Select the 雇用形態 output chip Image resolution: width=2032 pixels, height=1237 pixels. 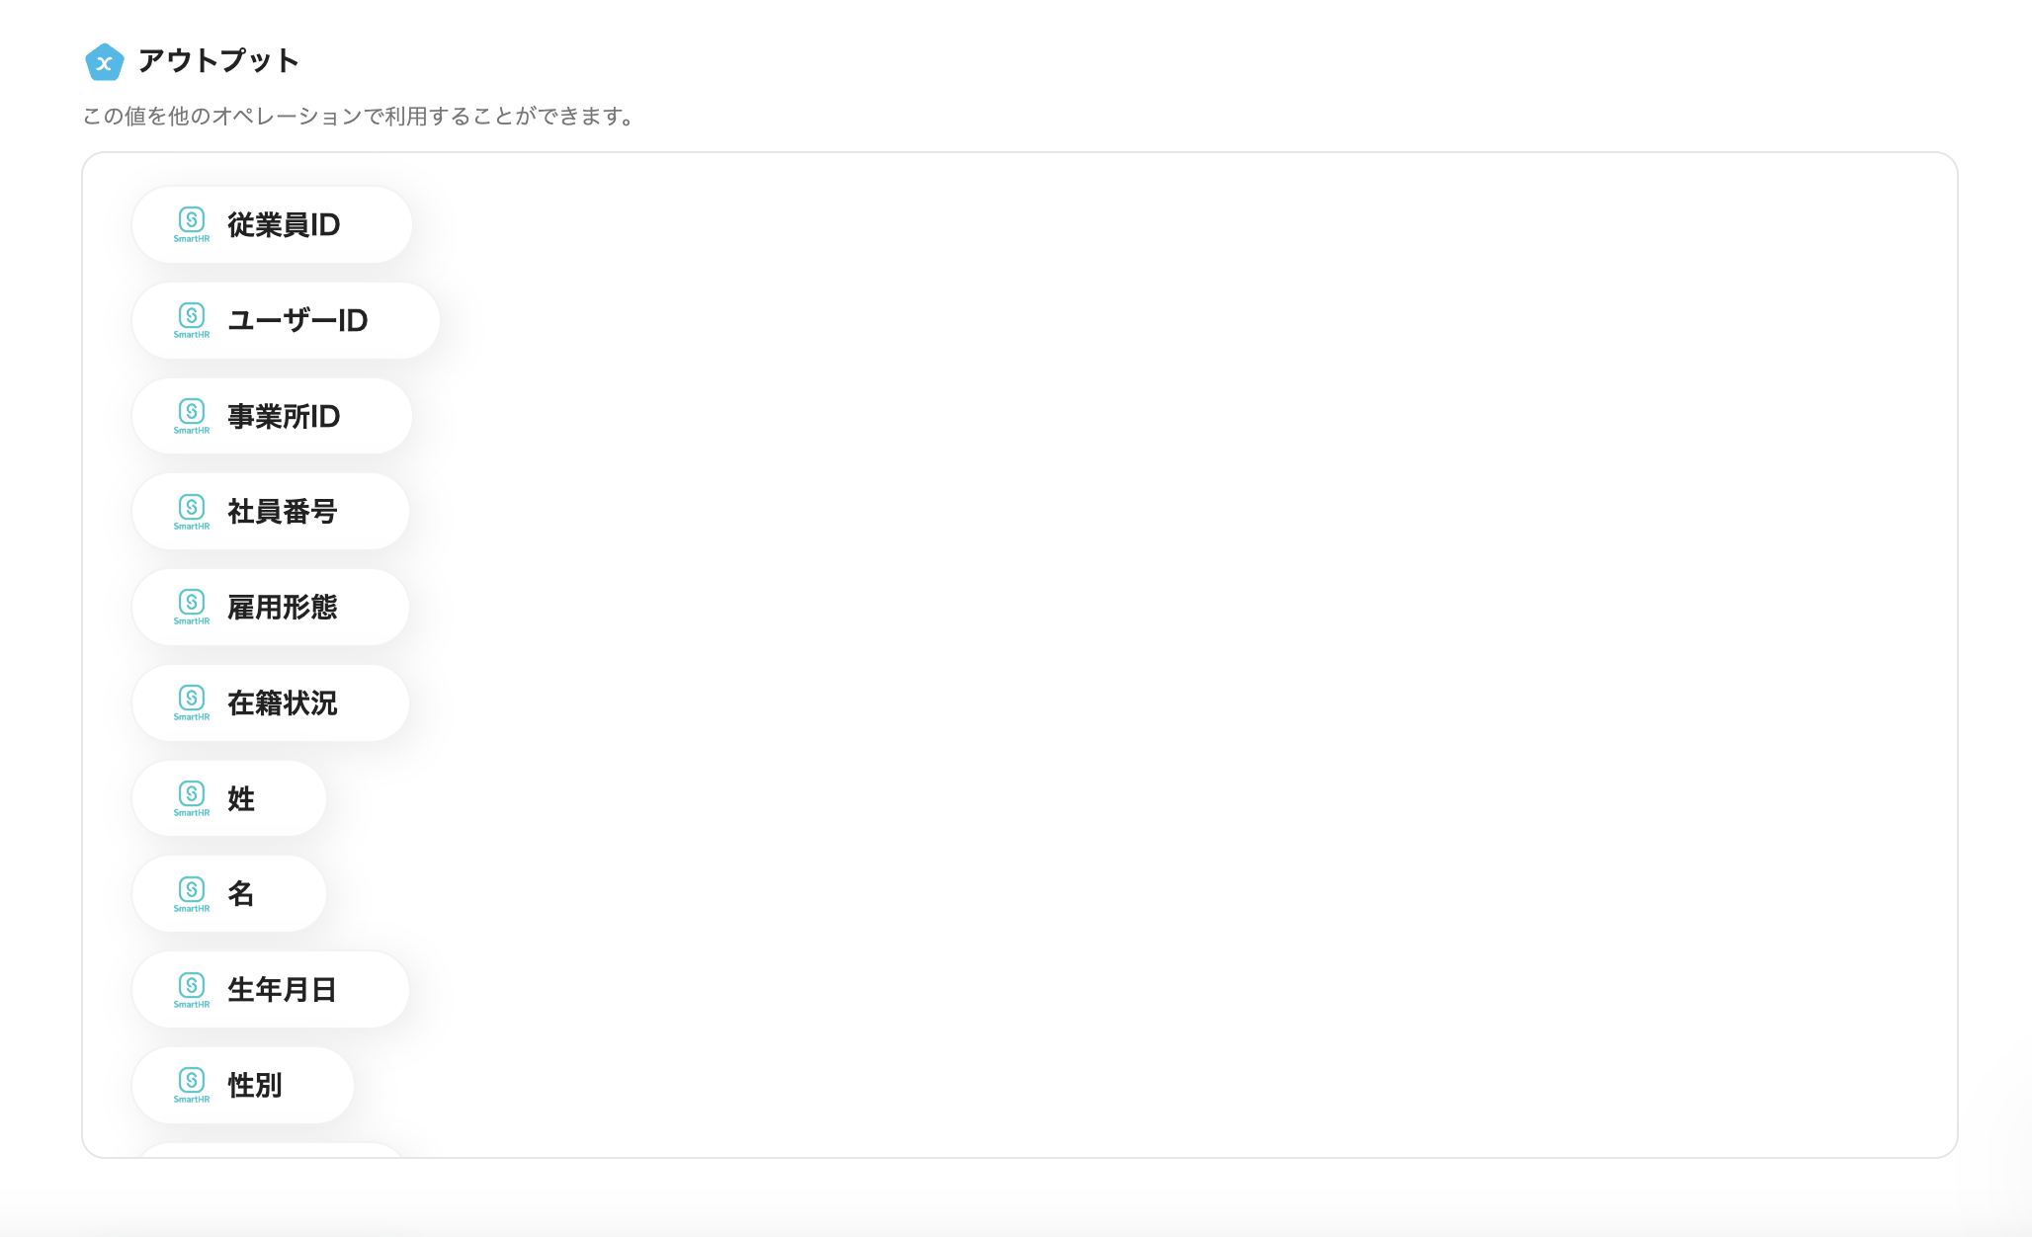(271, 607)
